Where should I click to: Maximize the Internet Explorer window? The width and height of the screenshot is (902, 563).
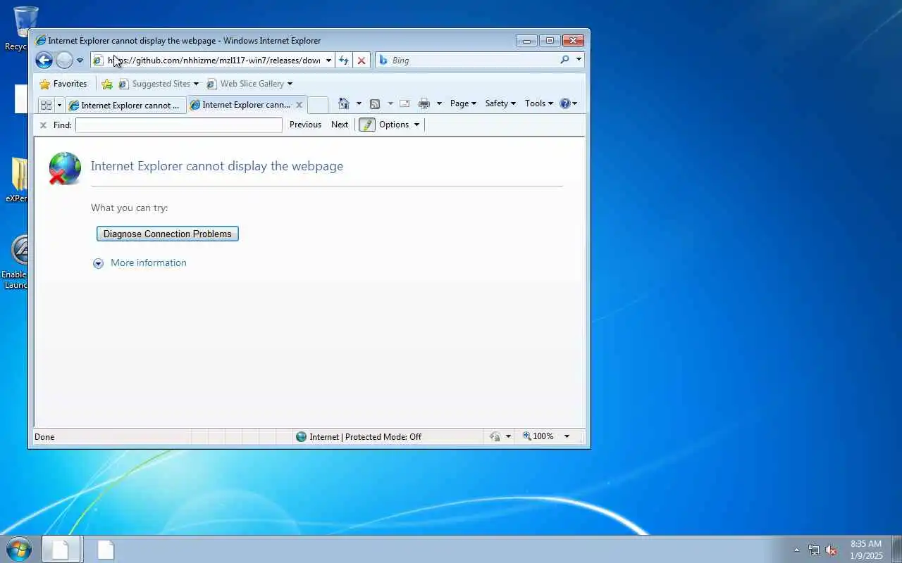(550, 41)
